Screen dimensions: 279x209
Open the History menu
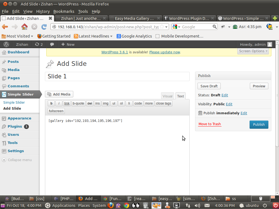(43, 11)
